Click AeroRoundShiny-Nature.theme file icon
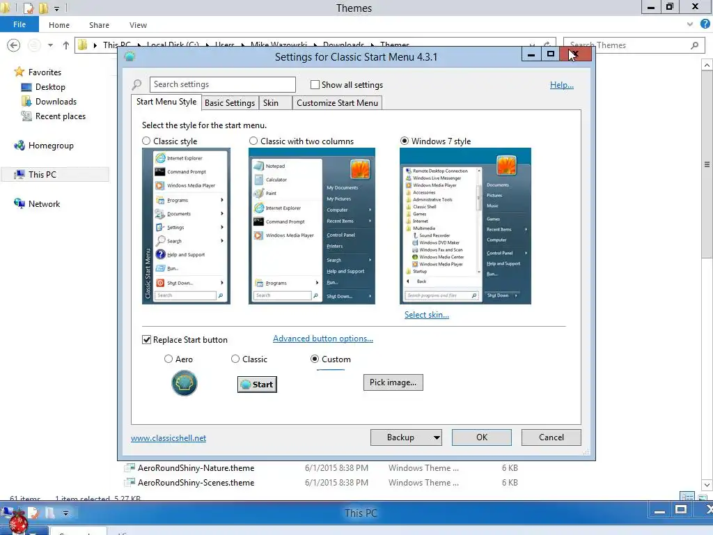The height and width of the screenshot is (535, 713). 130,467
